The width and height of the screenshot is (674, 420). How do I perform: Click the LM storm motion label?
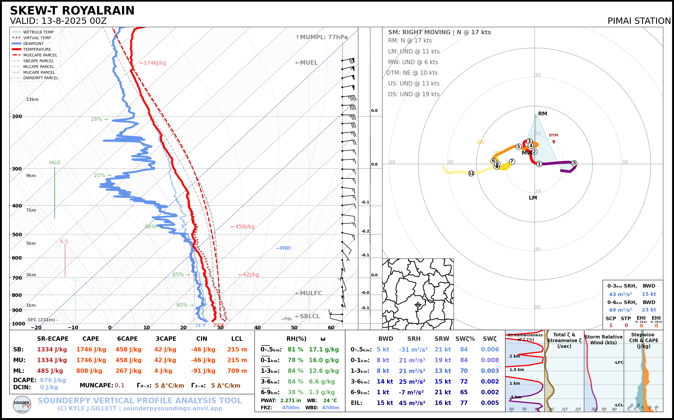click(x=533, y=198)
